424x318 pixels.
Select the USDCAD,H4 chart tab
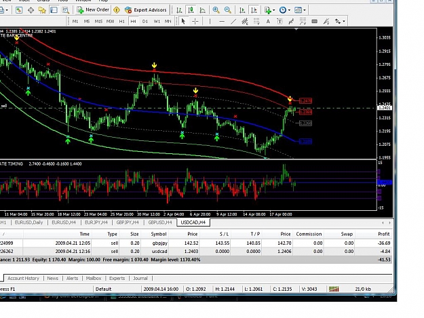193,222
